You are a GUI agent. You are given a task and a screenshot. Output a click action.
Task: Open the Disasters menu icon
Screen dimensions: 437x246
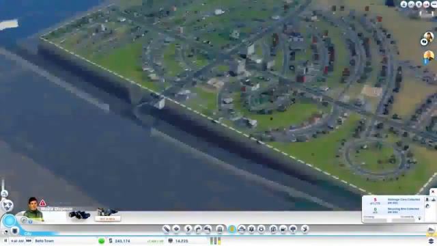coord(305,229)
